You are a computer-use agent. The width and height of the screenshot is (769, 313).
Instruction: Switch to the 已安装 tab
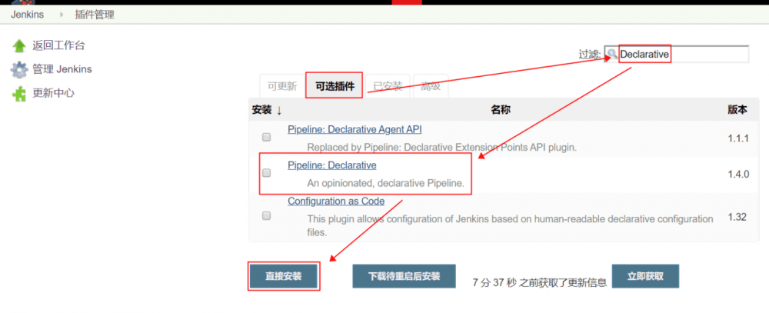388,86
